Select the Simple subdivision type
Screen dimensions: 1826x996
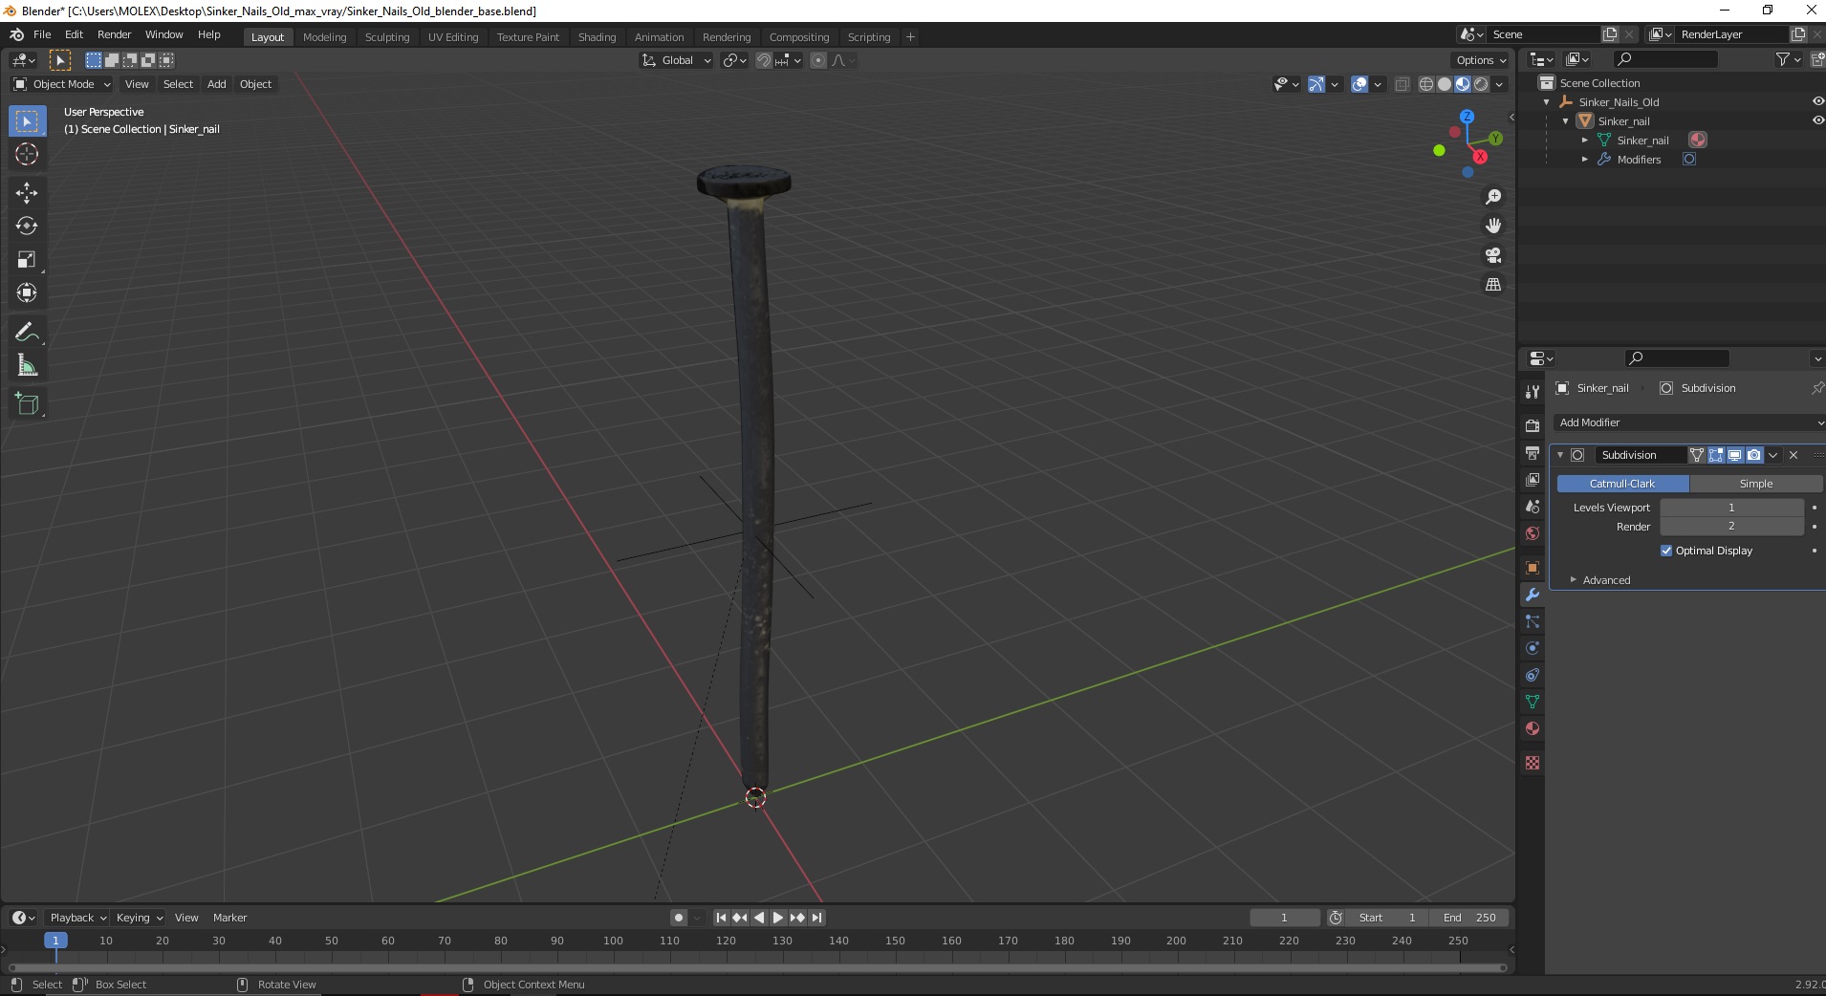pos(1756,484)
